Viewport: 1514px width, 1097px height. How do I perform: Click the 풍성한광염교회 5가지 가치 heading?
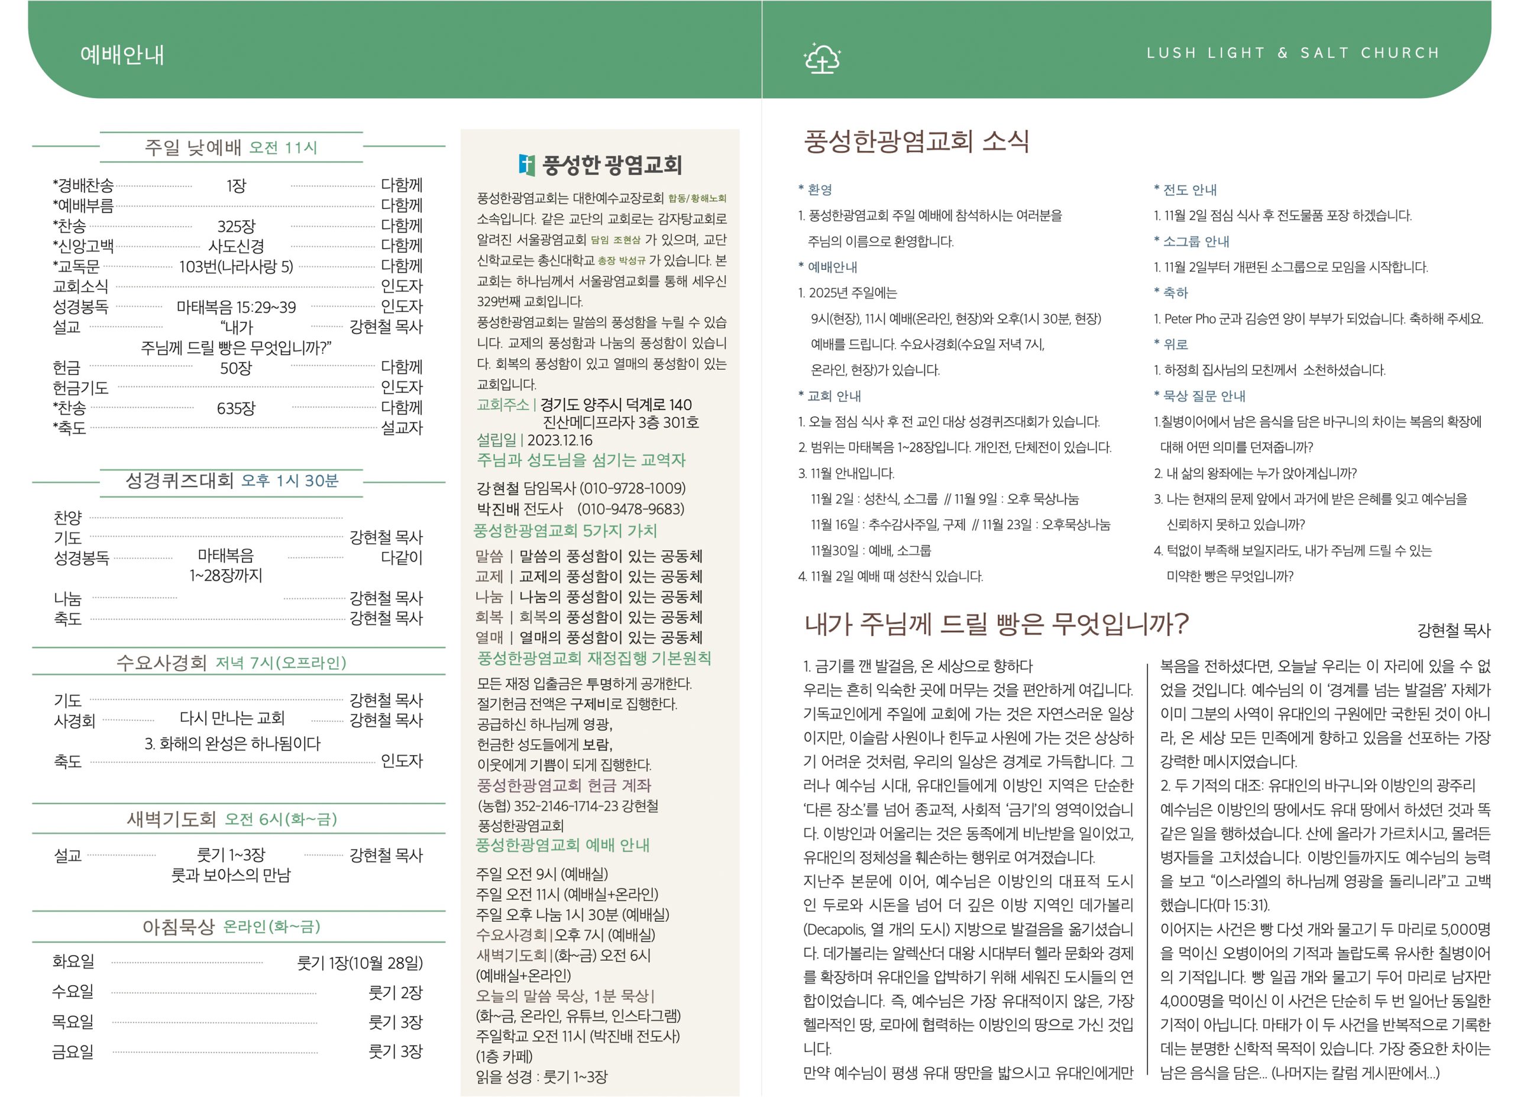[565, 531]
